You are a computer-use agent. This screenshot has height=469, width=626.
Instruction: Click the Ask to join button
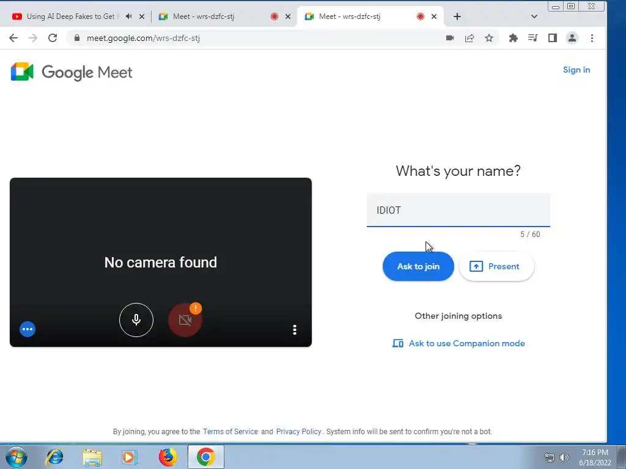pos(418,266)
